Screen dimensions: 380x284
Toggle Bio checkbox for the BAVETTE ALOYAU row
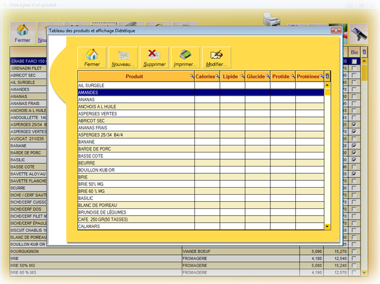click(354, 173)
